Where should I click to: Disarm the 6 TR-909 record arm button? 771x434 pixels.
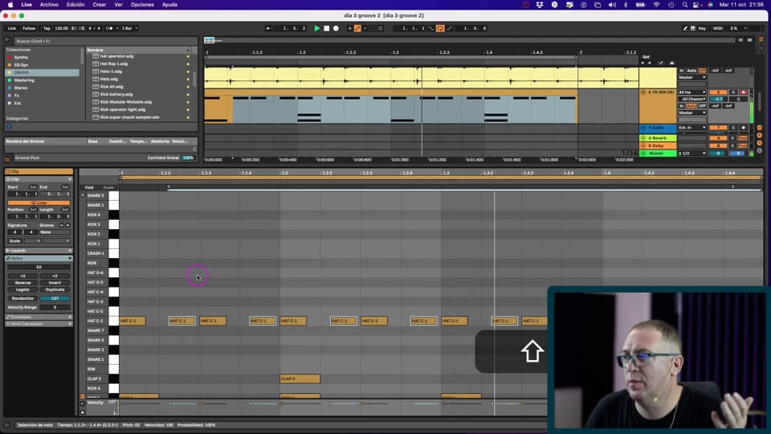pyautogui.click(x=744, y=92)
